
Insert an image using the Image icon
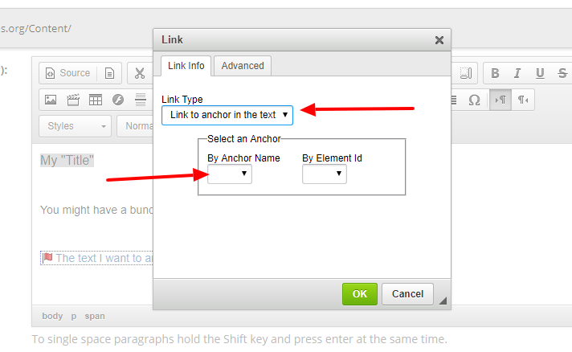51,100
